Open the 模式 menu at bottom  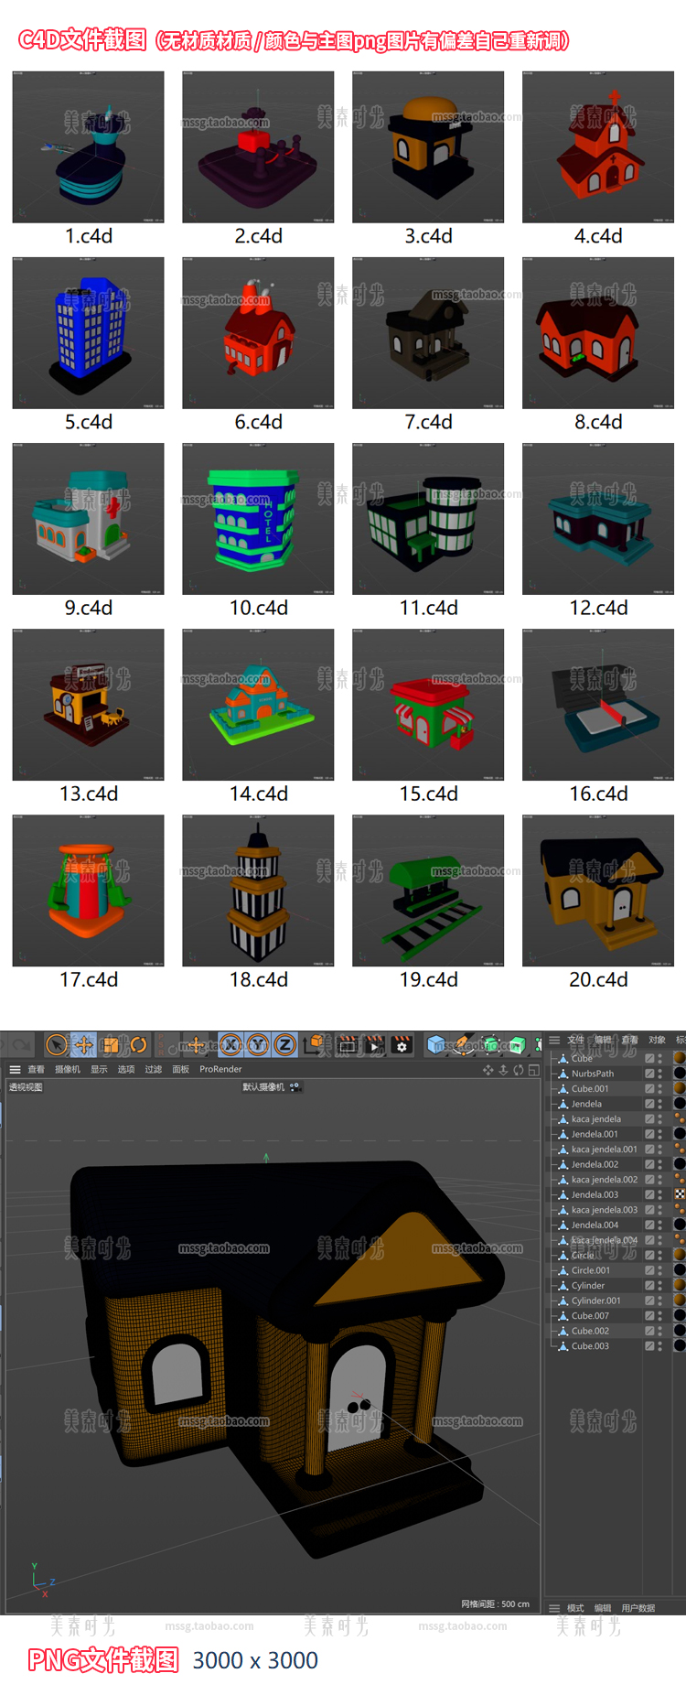(575, 1608)
